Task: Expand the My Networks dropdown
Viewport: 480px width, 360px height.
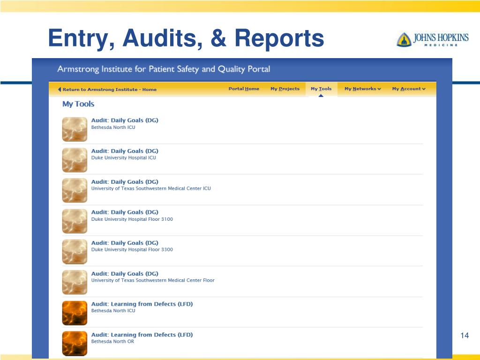Action: coord(363,89)
